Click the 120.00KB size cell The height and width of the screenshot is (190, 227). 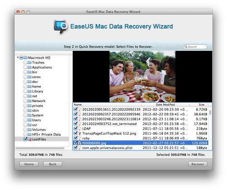tap(199, 143)
